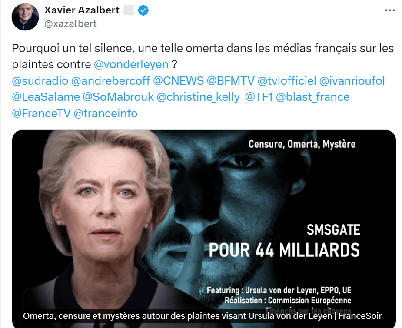
Task: Open the @CNEWS mention
Action: point(178,81)
